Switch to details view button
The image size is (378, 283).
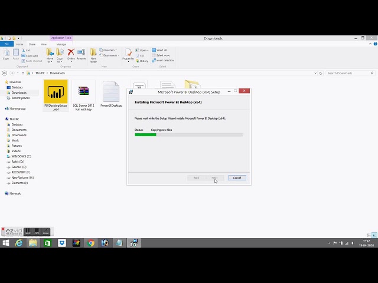pyautogui.click(x=369, y=235)
